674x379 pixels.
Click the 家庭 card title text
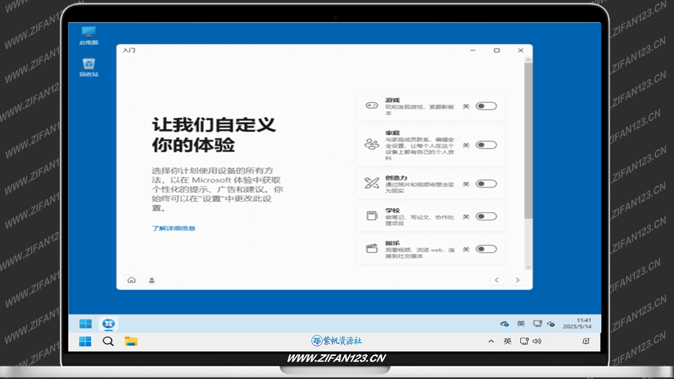(x=392, y=133)
